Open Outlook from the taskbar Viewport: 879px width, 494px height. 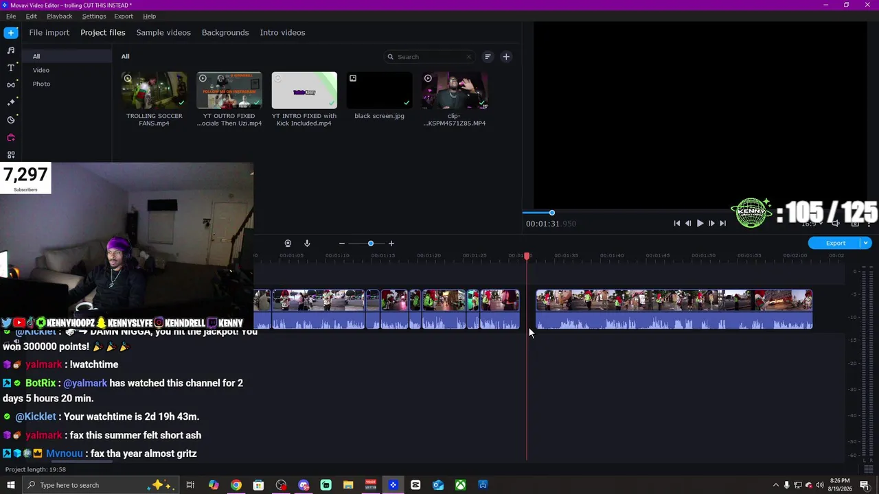[438, 485]
